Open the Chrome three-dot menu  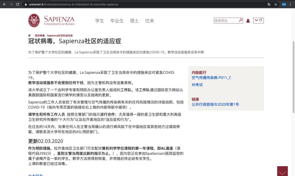click(290, 4)
